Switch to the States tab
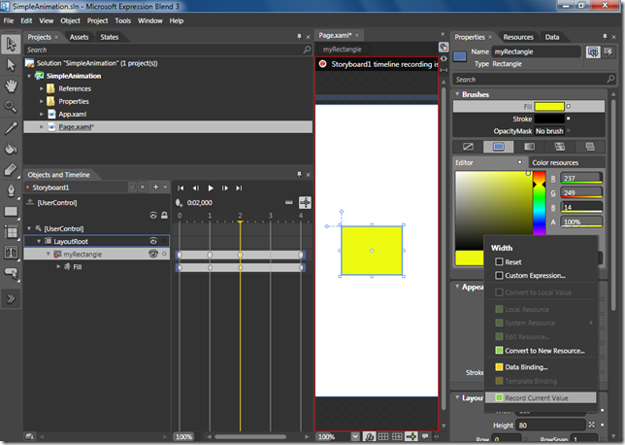 [x=110, y=37]
